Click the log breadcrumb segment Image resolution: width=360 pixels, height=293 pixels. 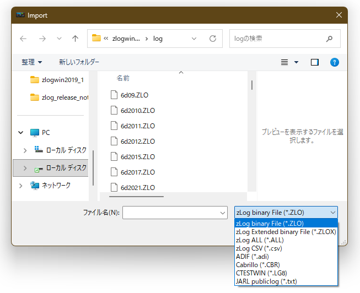(158, 39)
